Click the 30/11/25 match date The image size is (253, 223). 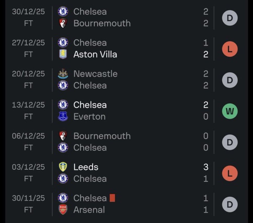tap(28, 198)
